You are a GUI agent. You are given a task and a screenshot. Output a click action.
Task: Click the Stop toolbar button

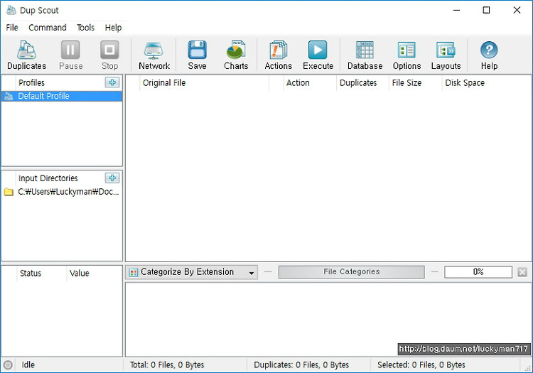pos(109,55)
